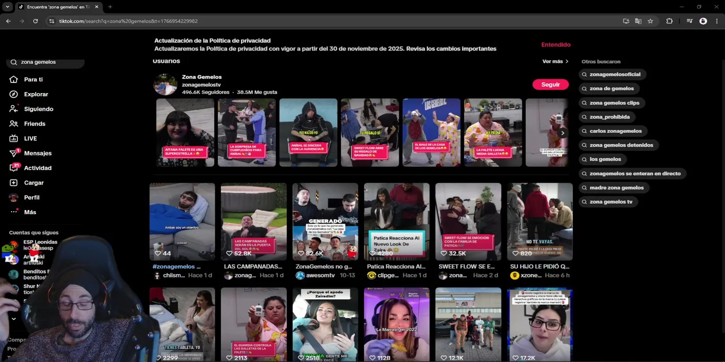Open the Chrome three-dot menu

point(716,21)
